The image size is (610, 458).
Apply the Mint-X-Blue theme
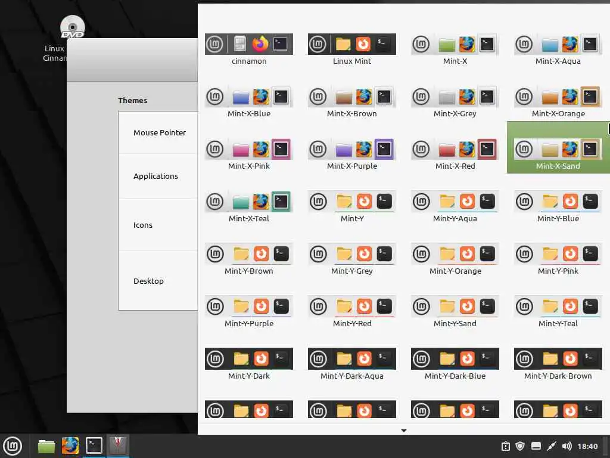(x=248, y=101)
